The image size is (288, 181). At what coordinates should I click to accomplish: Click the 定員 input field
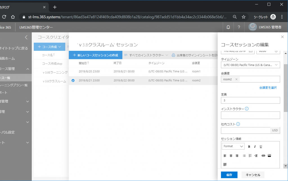(x=250, y=100)
